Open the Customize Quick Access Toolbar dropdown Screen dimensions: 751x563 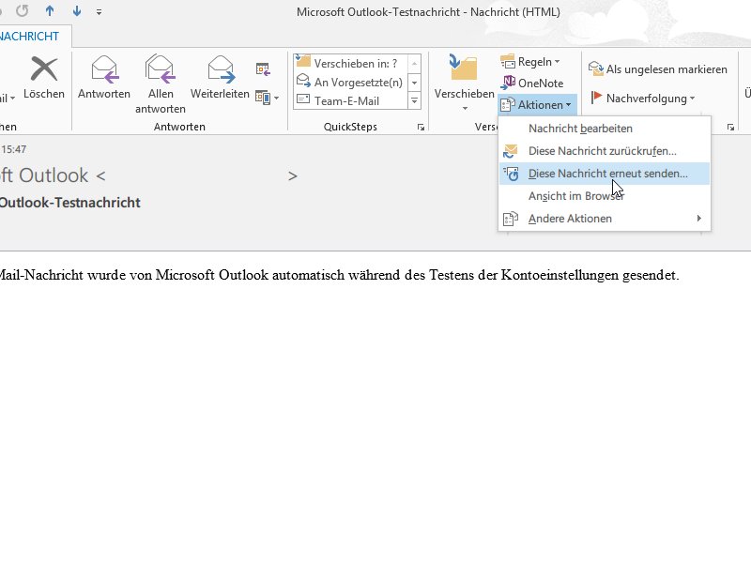[x=99, y=12]
